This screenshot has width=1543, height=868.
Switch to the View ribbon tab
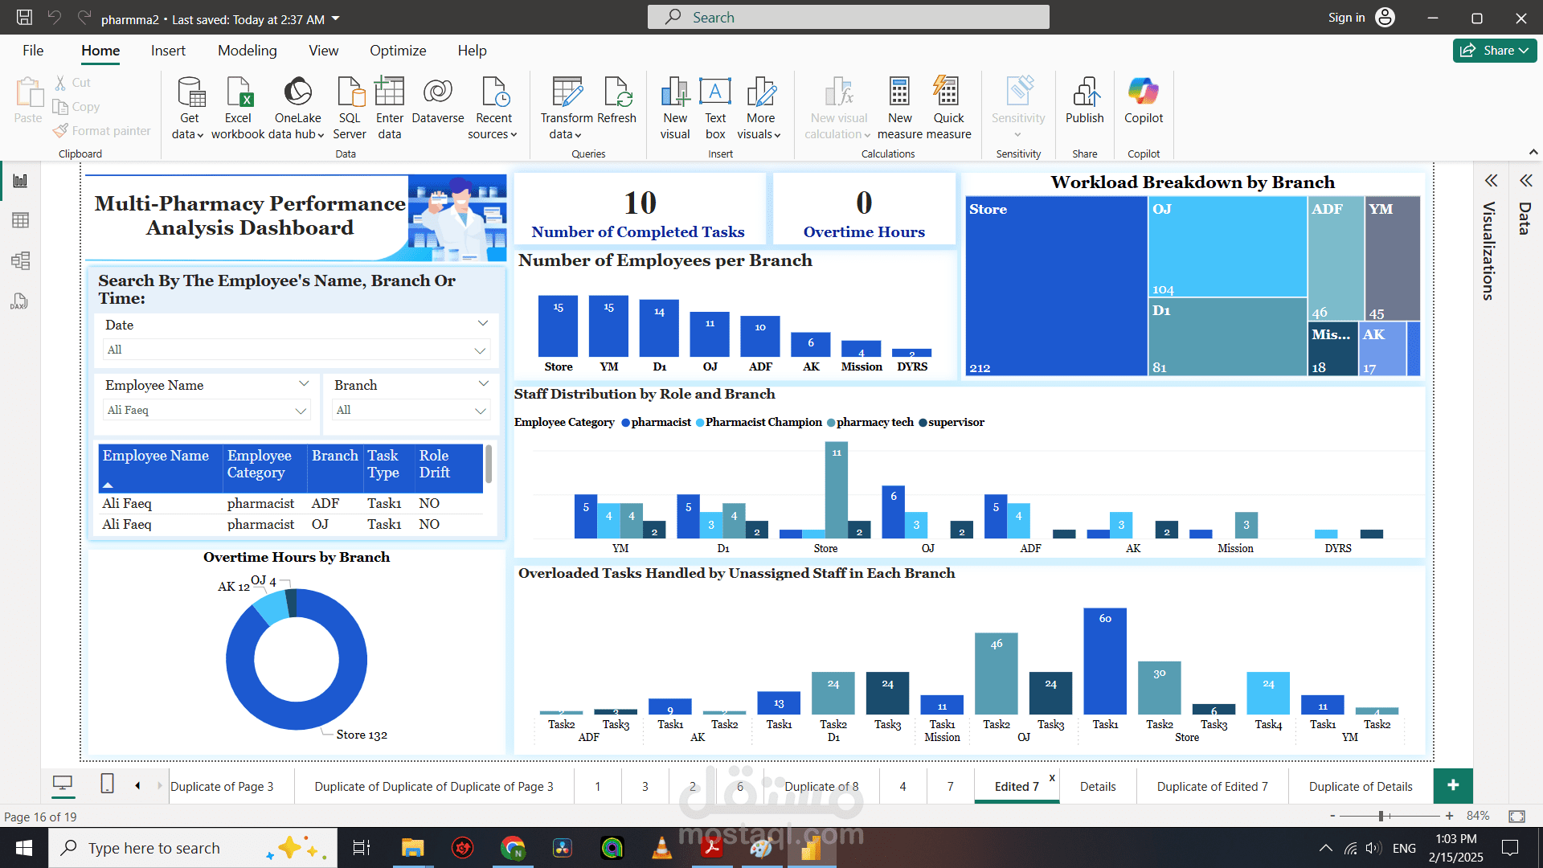tap(324, 50)
